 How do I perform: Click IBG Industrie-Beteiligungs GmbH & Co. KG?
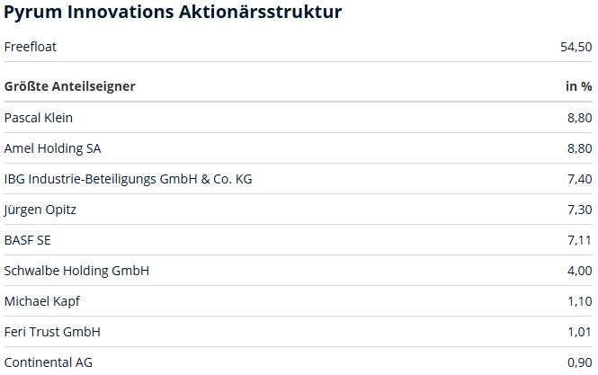pyautogui.click(x=129, y=179)
